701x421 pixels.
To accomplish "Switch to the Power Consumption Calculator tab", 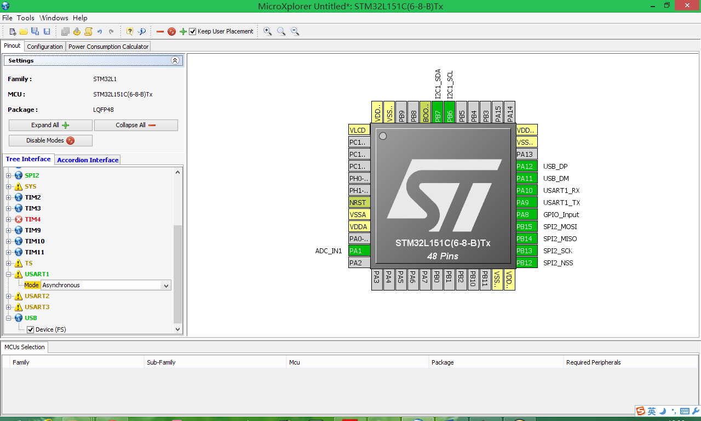I will (108, 47).
